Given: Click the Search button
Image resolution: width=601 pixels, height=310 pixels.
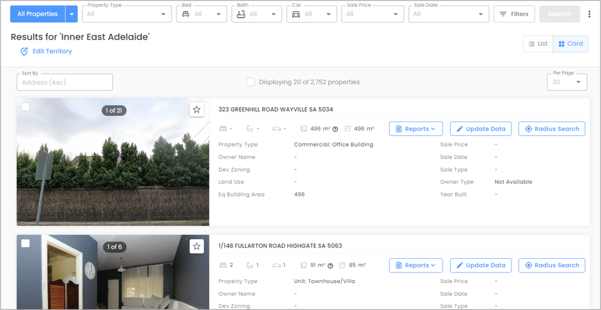Looking at the screenshot, I should pos(560,14).
